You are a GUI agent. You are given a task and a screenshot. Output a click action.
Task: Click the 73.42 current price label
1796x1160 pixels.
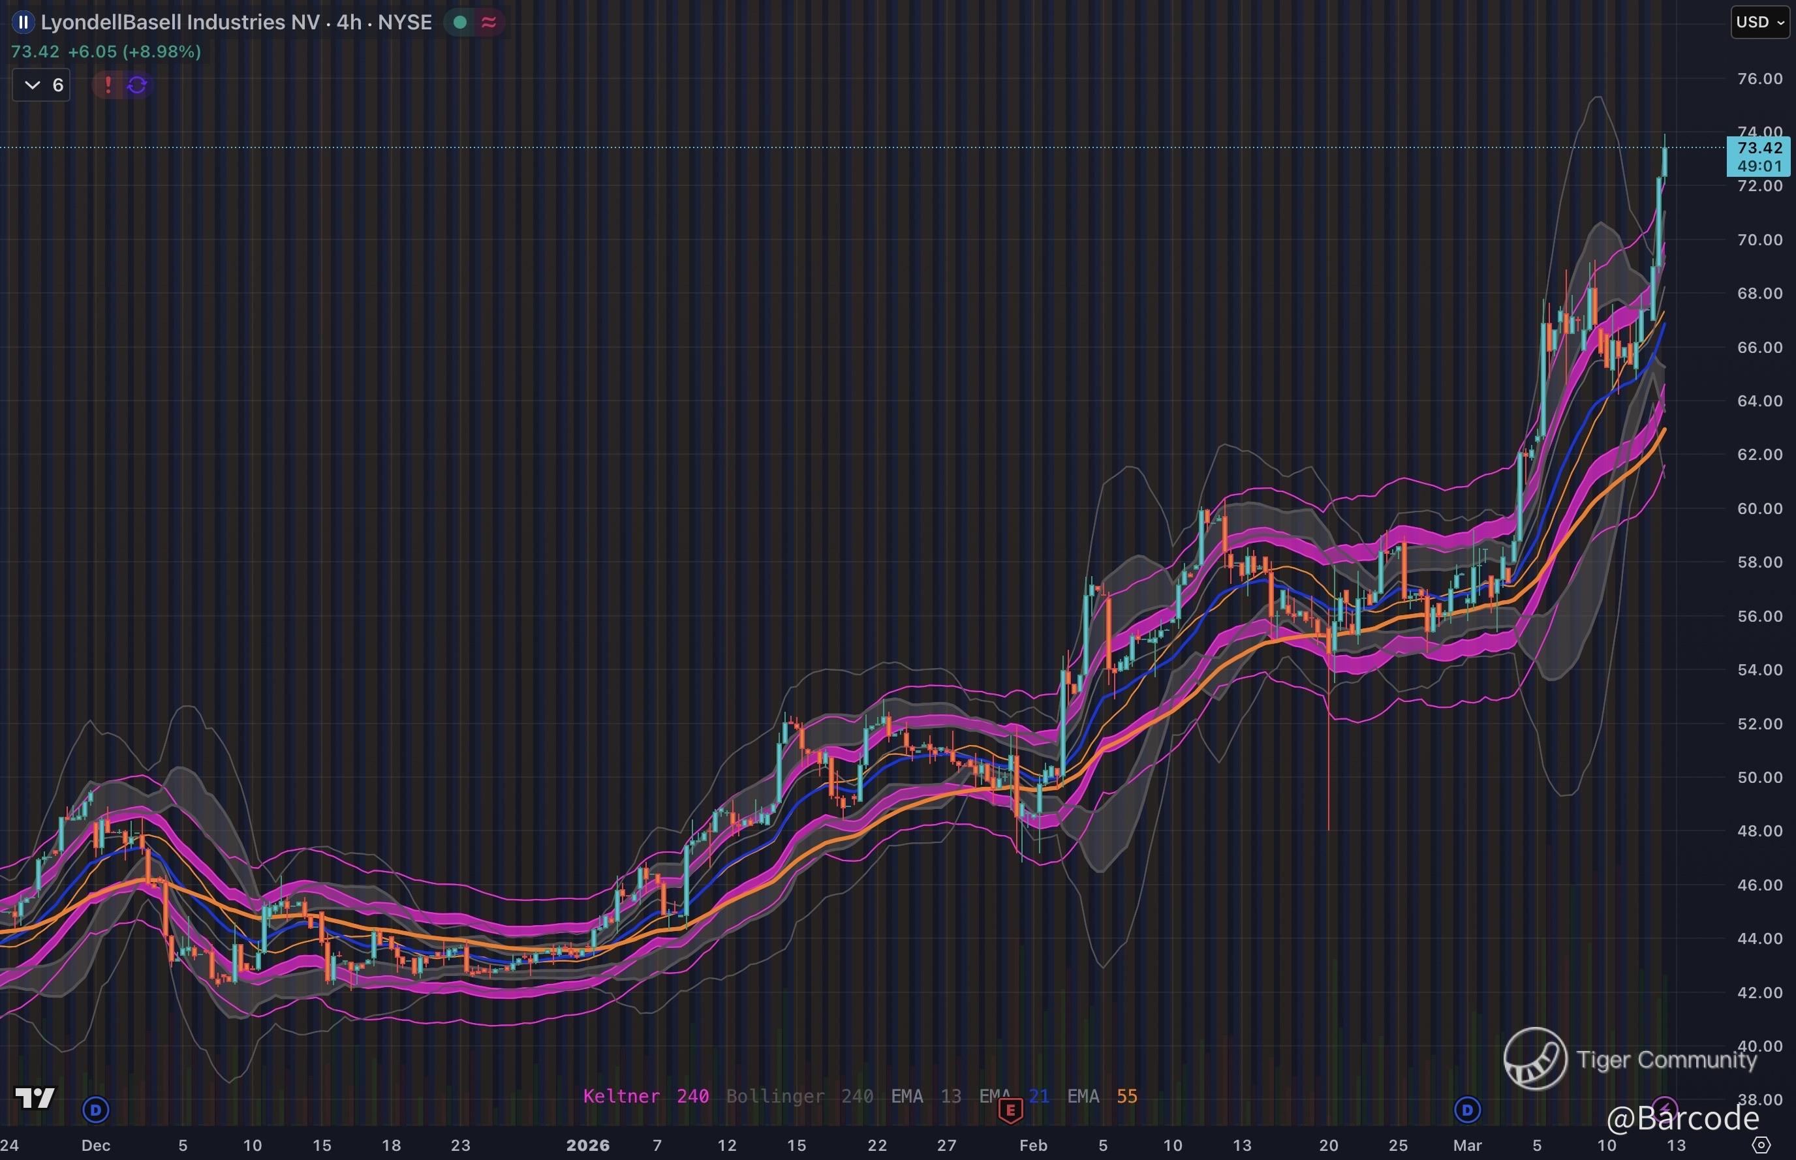1758,148
